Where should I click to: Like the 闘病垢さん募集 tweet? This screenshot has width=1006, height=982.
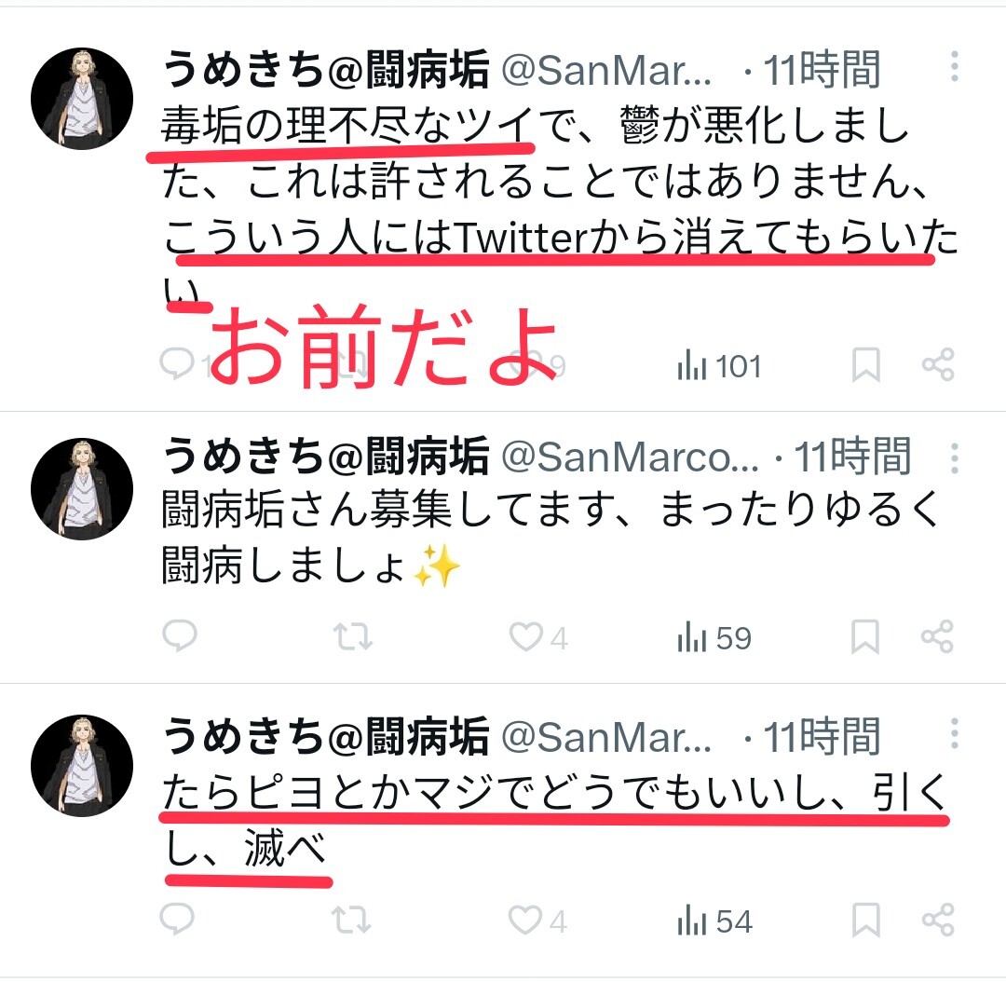point(538,637)
